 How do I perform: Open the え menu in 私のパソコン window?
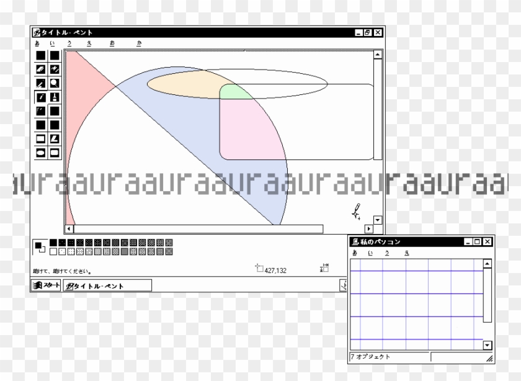coord(407,253)
